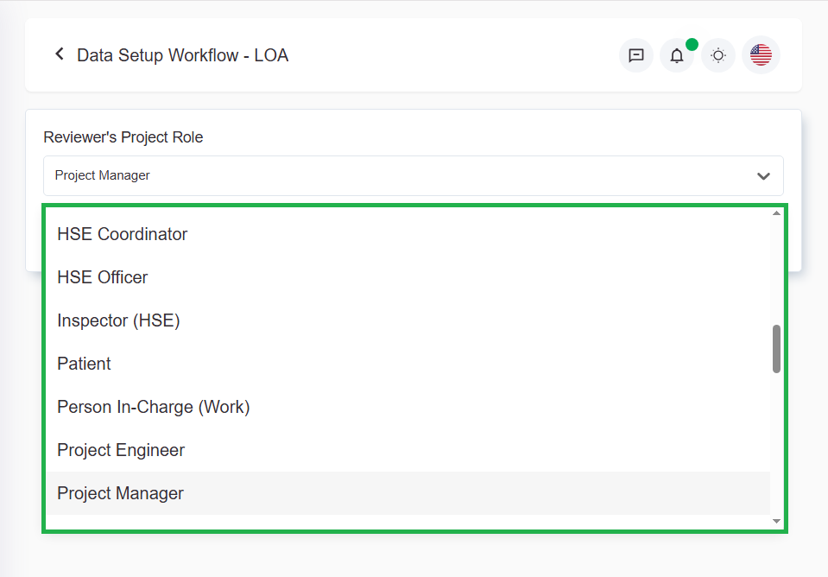This screenshot has height=577, width=828.
Task: Select the HSE Coordinator option
Action: coord(122,234)
